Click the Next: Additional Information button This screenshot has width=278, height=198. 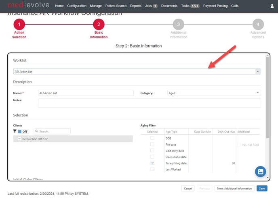234,188
